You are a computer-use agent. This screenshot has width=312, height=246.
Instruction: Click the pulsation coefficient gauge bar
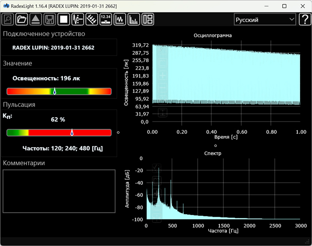pyautogui.click(x=59, y=133)
